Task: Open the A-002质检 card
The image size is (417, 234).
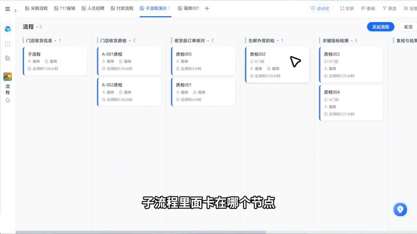Action: pyautogui.click(x=129, y=92)
